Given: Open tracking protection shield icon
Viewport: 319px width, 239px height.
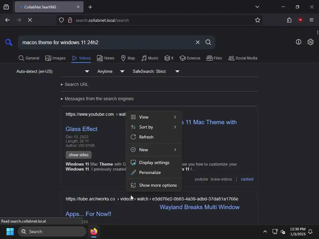Looking at the screenshot, I should (61, 20).
